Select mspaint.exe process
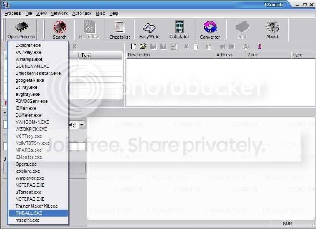 38,220
